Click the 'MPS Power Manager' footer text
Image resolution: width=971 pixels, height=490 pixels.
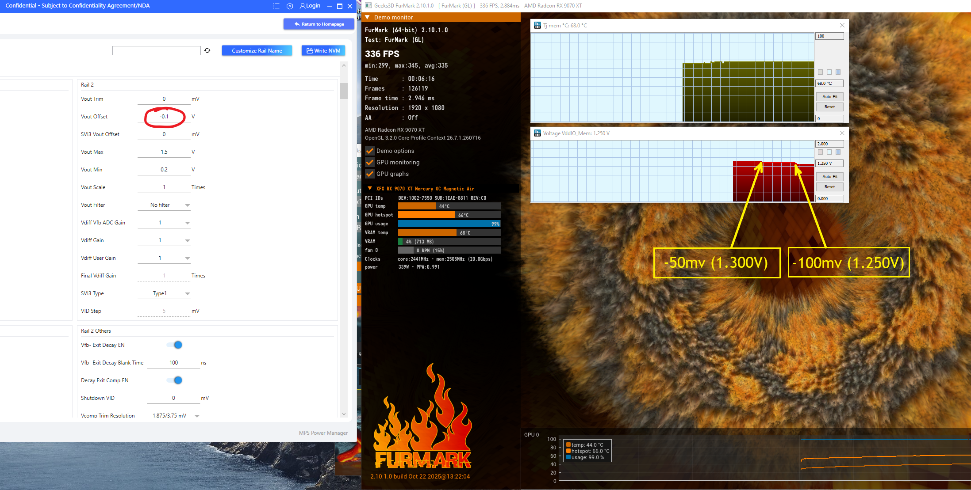[323, 433]
